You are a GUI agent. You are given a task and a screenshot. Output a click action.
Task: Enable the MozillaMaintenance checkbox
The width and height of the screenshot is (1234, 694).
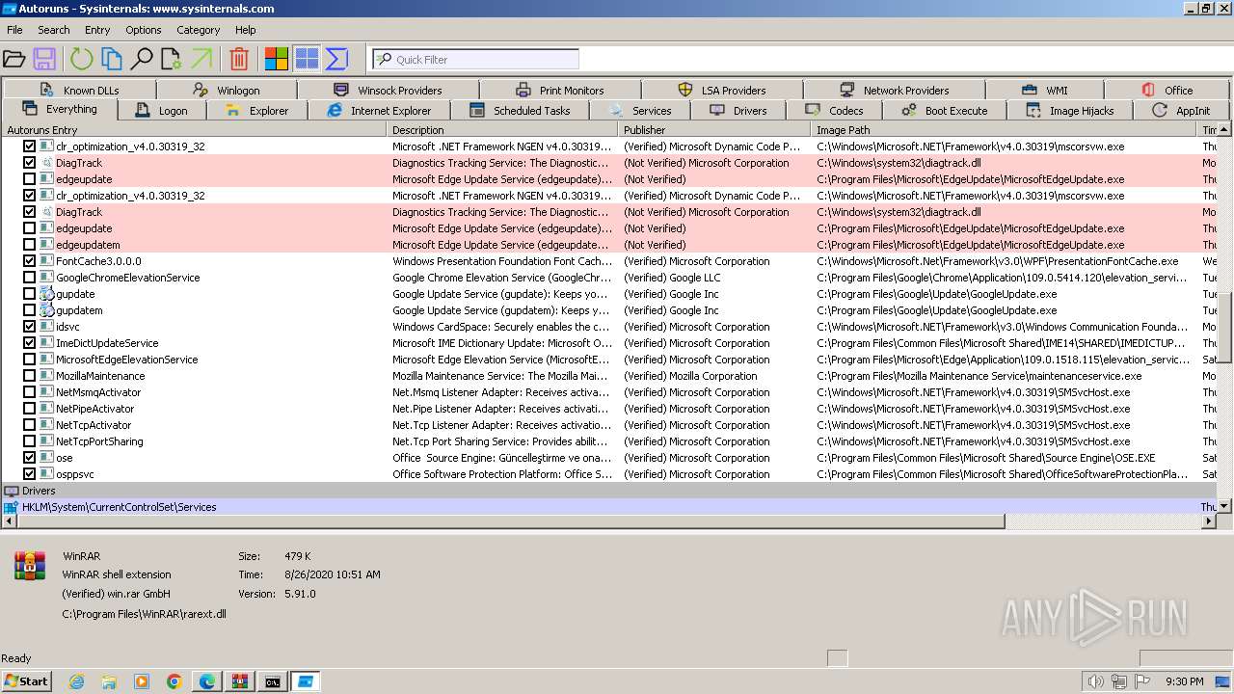[x=29, y=376]
